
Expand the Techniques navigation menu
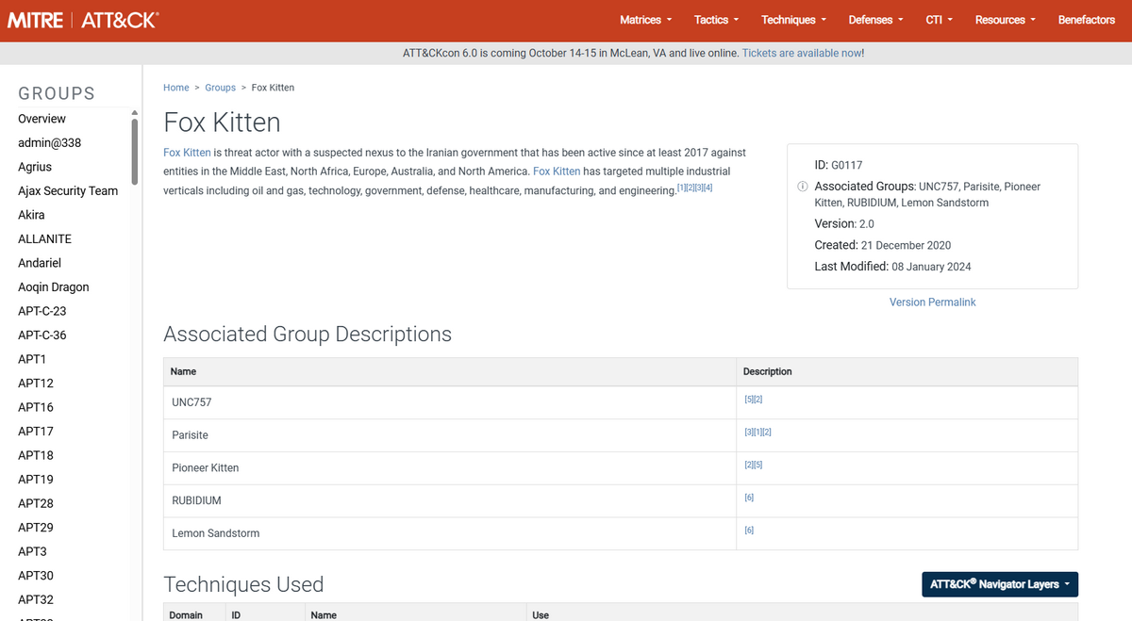click(794, 20)
